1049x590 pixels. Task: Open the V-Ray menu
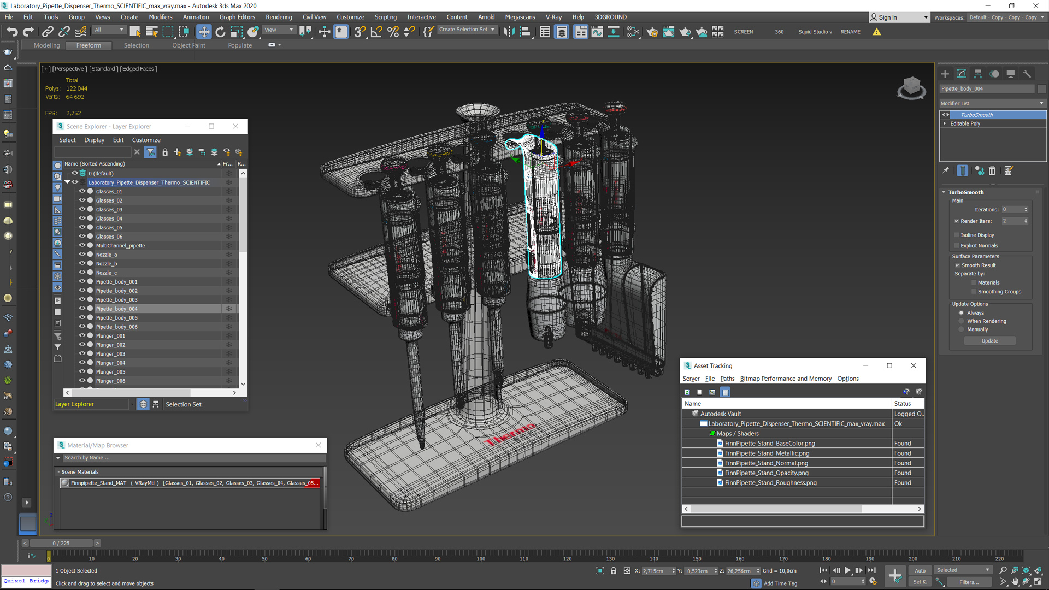(553, 17)
